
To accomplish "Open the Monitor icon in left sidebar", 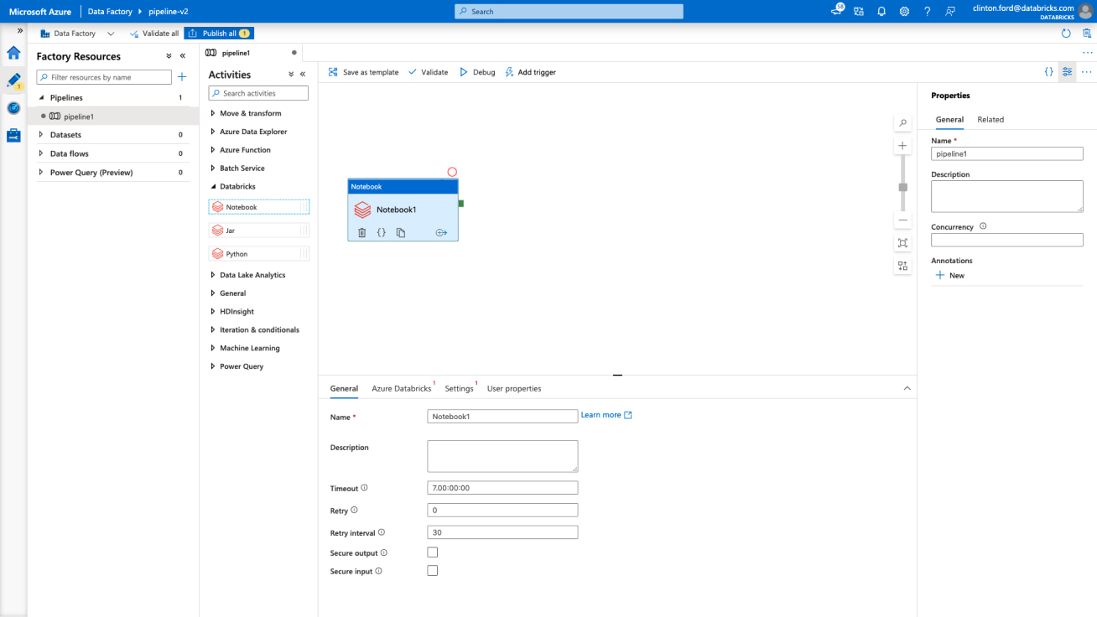I will tap(13, 108).
